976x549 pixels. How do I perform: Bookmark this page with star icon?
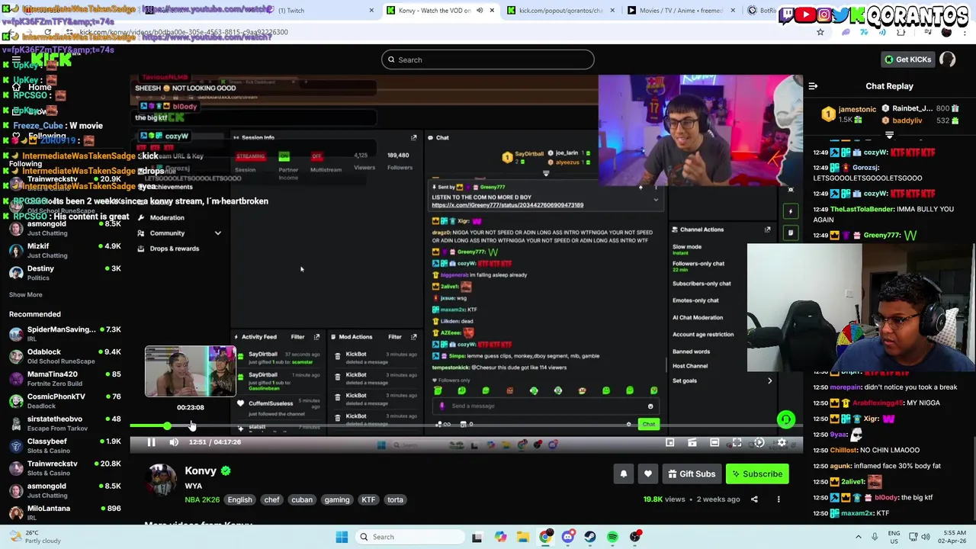point(820,32)
